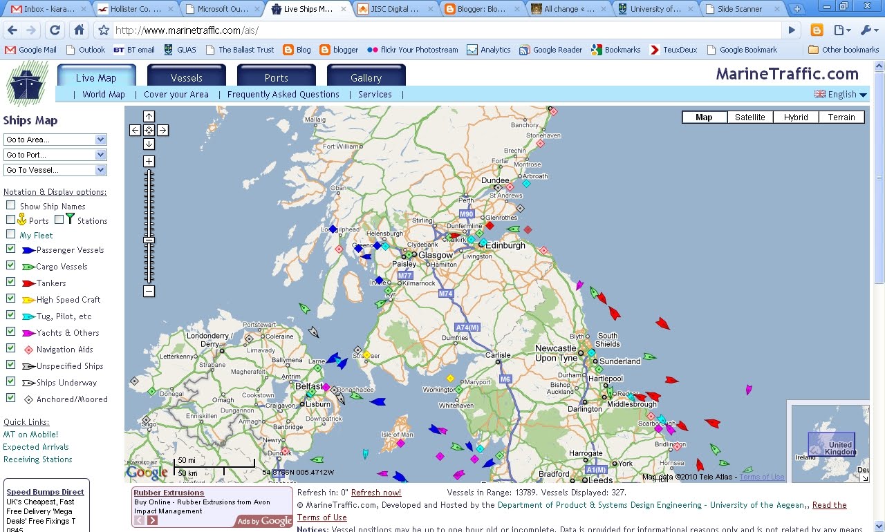Pan the map left

[x=135, y=130]
